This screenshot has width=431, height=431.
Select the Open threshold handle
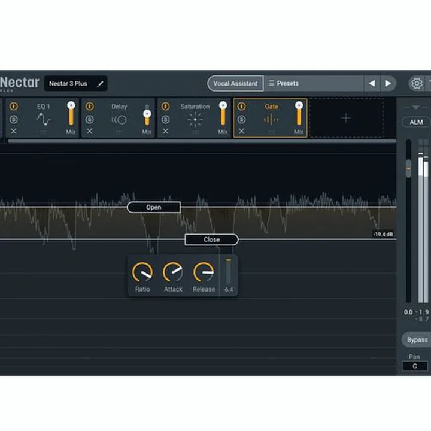point(154,207)
